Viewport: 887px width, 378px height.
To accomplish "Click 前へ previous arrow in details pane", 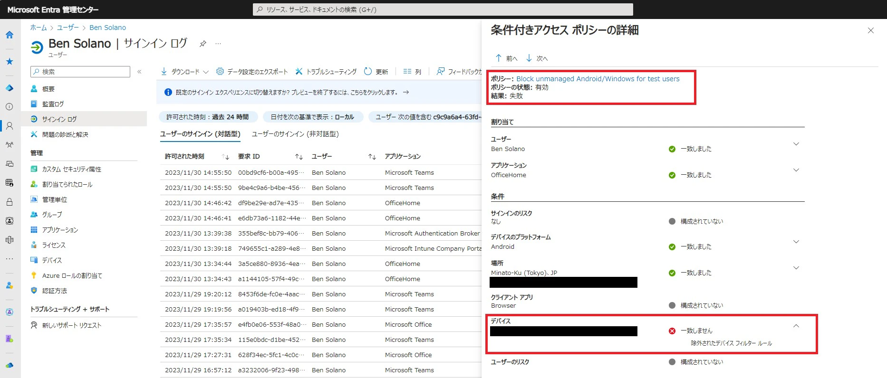I will 506,58.
